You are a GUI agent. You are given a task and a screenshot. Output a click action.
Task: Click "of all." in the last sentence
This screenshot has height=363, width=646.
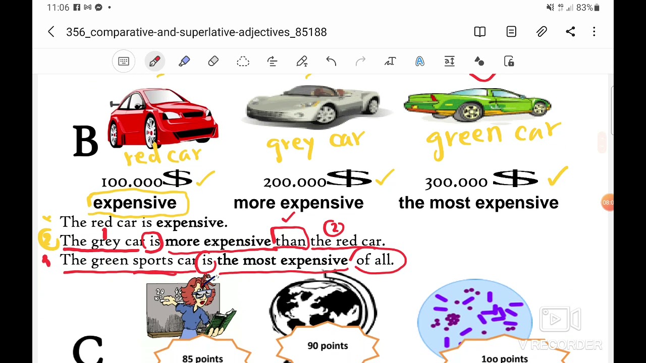(x=374, y=260)
